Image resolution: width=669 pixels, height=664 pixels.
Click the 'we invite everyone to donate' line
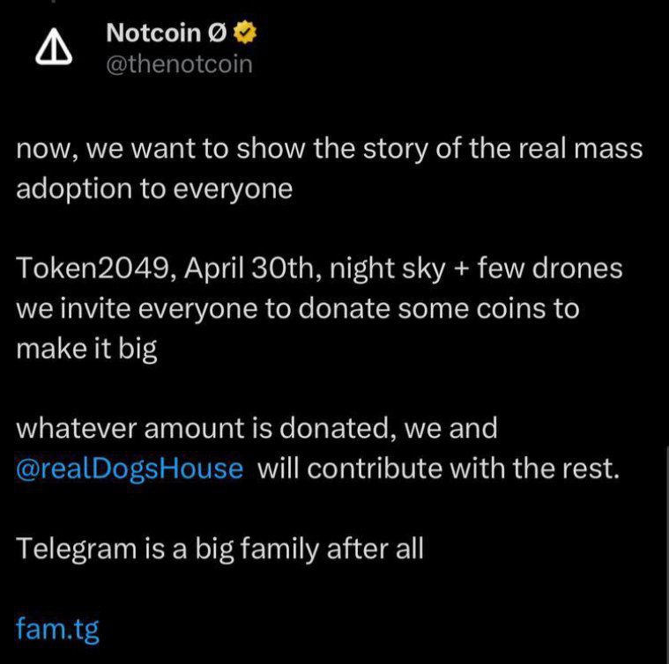tap(298, 308)
